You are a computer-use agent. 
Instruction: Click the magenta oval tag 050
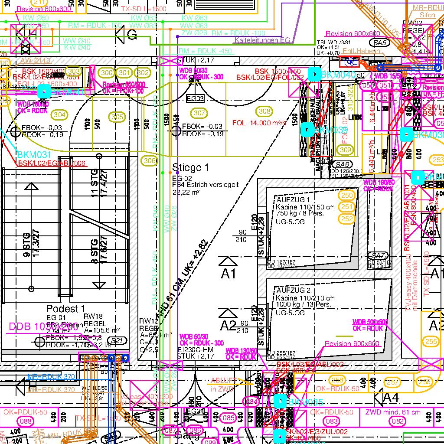click(367, 85)
